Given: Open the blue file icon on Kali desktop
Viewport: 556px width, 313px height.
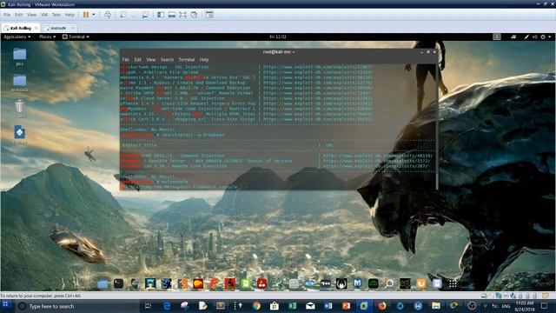Looking at the screenshot, I should (x=19, y=136).
